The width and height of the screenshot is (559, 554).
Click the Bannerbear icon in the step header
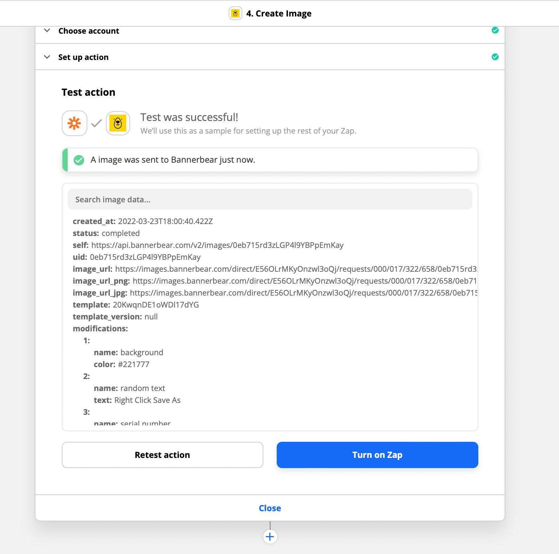(x=235, y=13)
